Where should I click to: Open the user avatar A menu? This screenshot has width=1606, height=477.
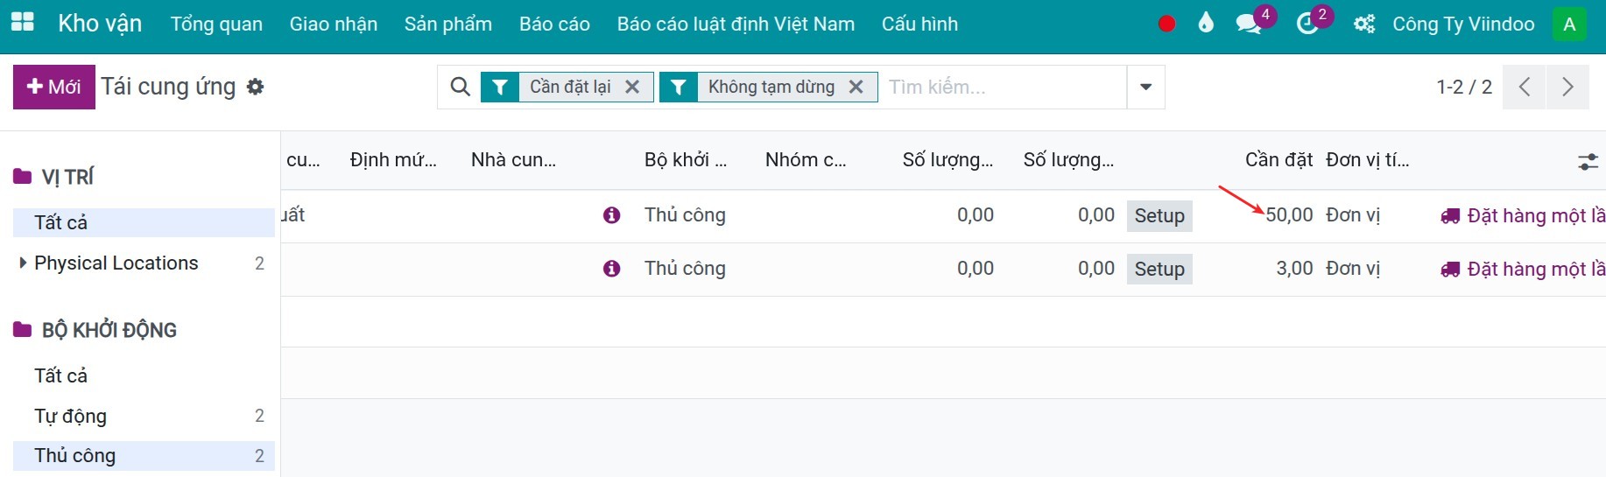1569,25
